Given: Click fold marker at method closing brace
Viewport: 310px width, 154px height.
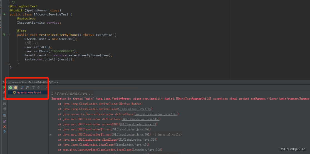Looking at the screenshot, I should (x=9, y=63).
